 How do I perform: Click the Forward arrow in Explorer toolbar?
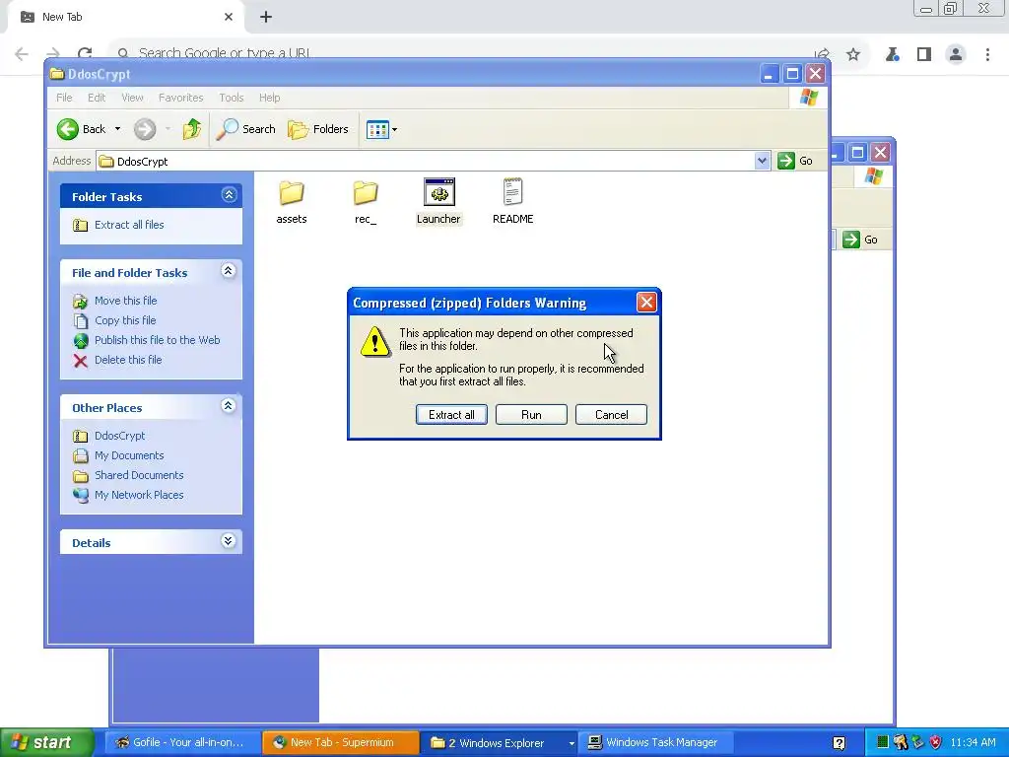[x=145, y=129]
